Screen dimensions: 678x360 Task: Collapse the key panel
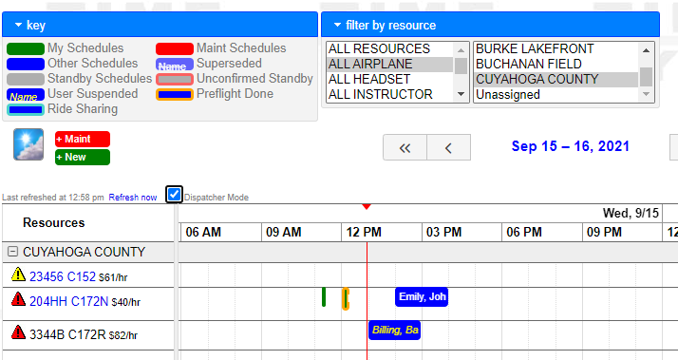(18, 25)
